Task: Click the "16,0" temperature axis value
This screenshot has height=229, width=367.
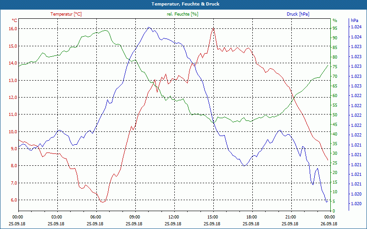Action: click(13, 29)
